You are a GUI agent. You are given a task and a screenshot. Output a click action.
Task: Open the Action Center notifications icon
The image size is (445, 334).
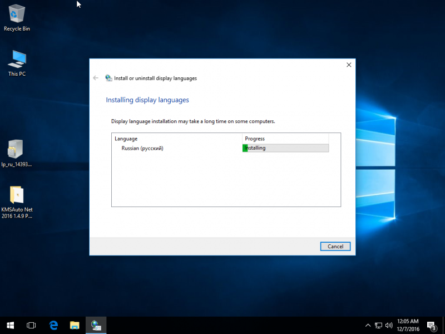432,326
